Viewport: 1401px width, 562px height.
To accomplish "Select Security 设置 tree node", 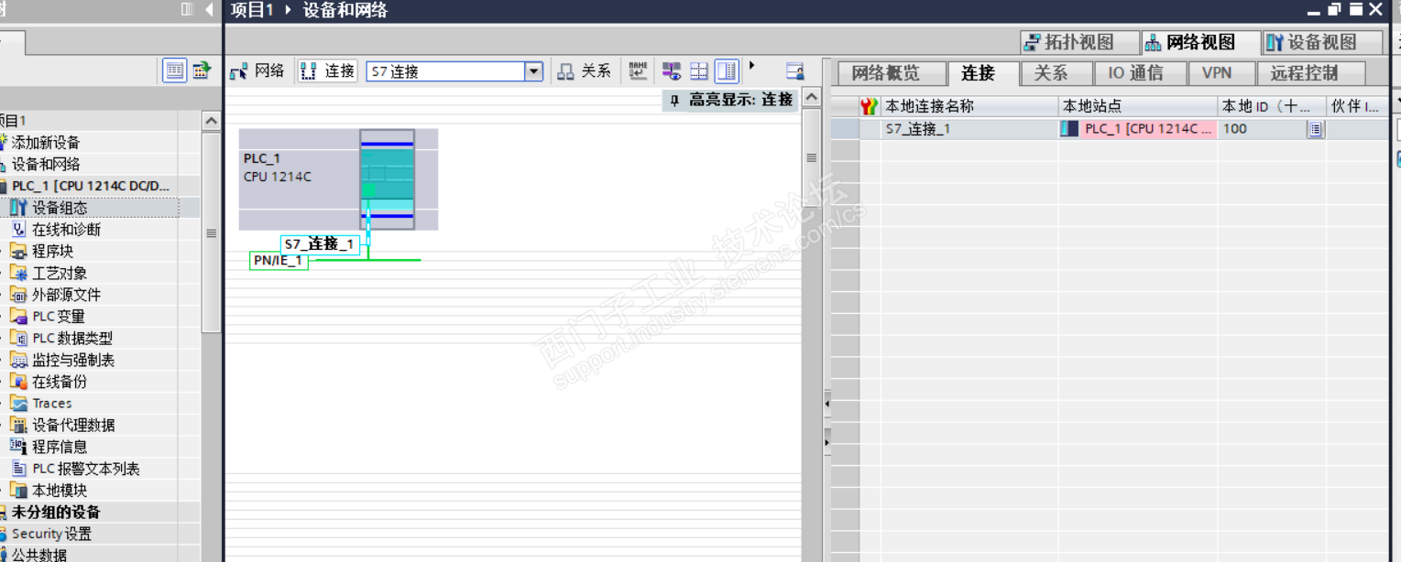I will [50, 534].
